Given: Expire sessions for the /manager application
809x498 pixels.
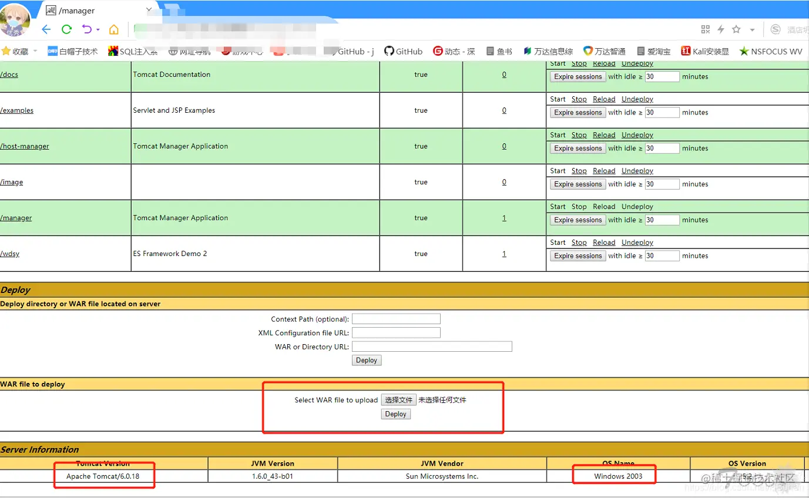Looking at the screenshot, I should (578, 220).
